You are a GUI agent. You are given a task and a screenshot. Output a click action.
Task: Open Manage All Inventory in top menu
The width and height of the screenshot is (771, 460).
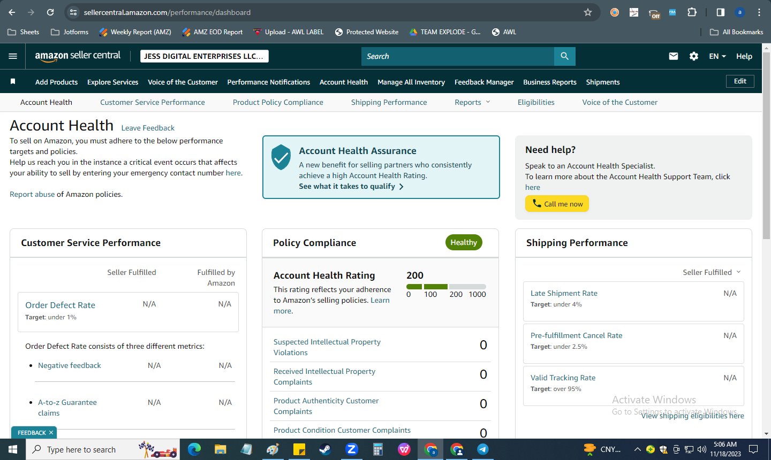tap(411, 82)
